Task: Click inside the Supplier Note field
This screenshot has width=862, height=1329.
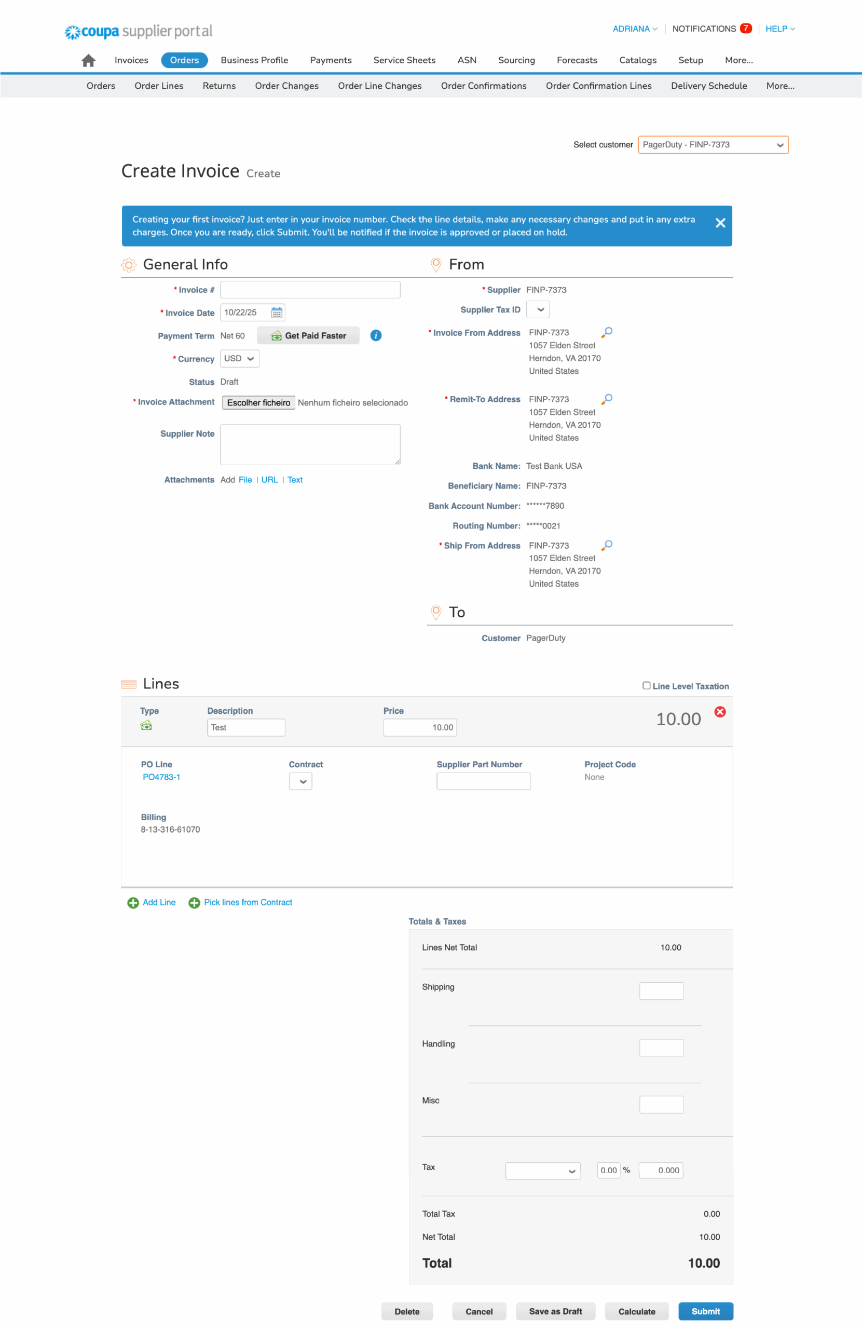Action: point(310,444)
